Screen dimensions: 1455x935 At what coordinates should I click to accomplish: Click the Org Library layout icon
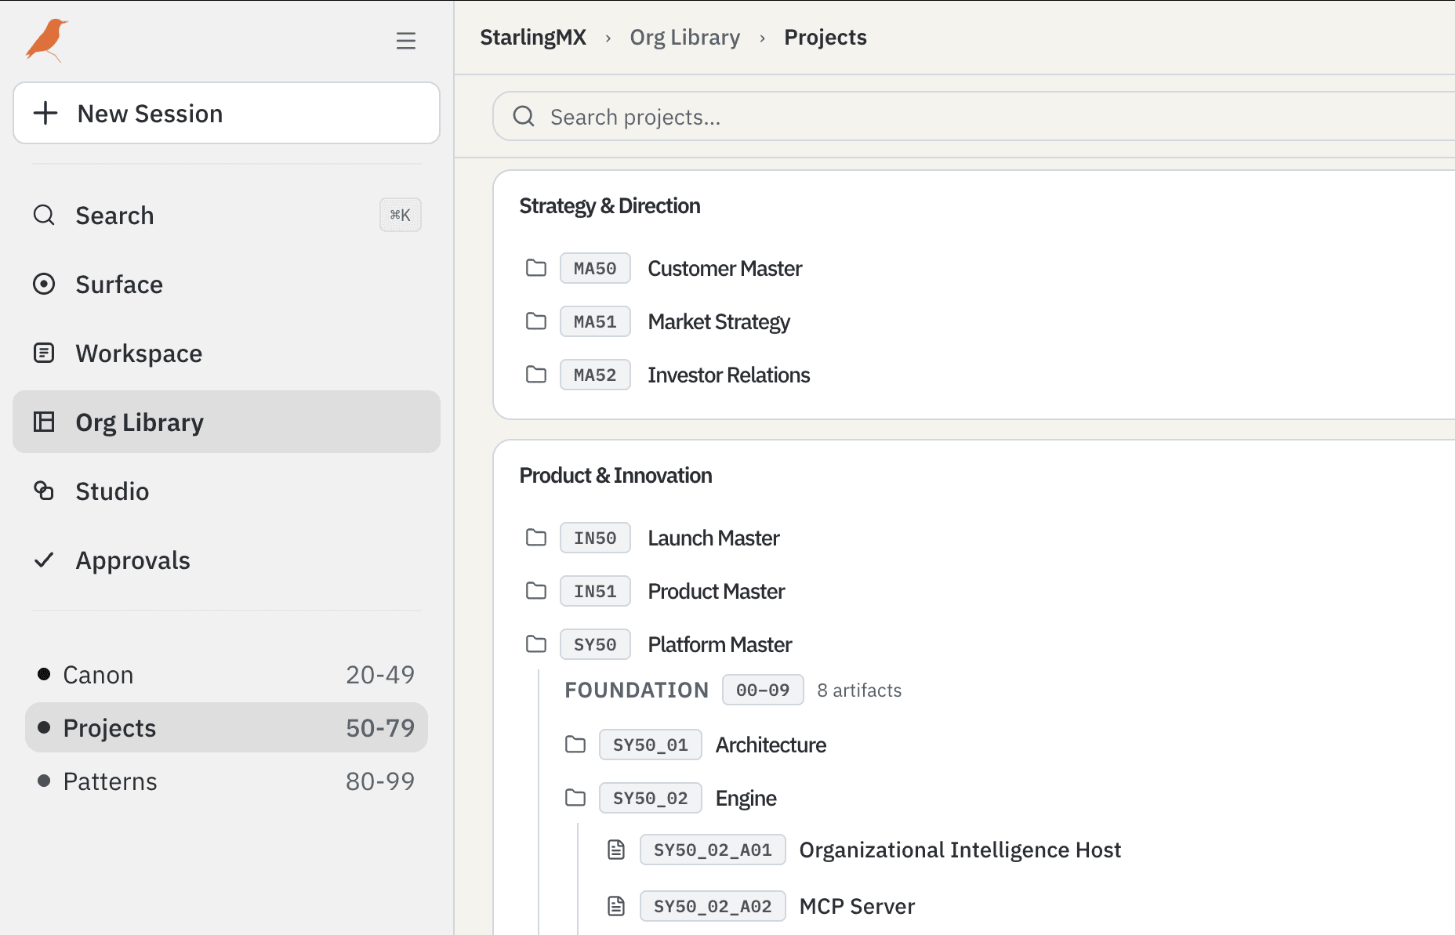(x=44, y=422)
